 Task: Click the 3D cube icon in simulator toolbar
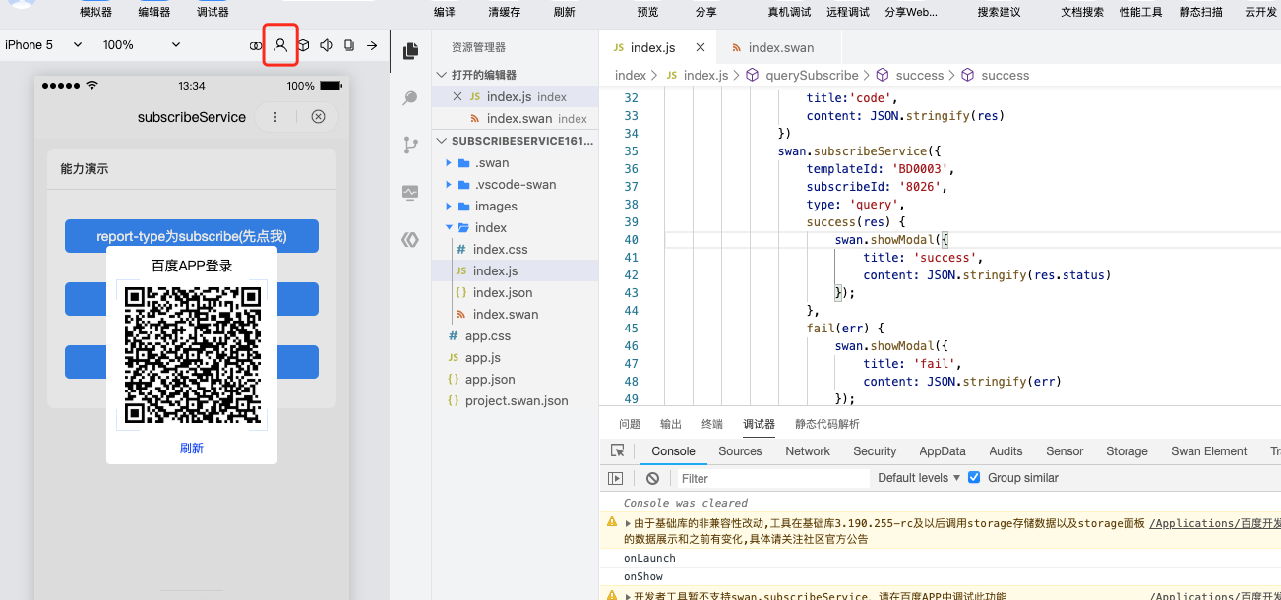pyautogui.click(x=304, y=45)
